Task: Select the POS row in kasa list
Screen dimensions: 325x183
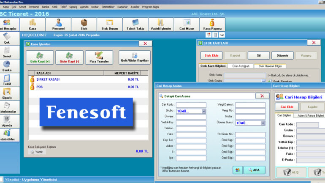Action: [88, 87]
